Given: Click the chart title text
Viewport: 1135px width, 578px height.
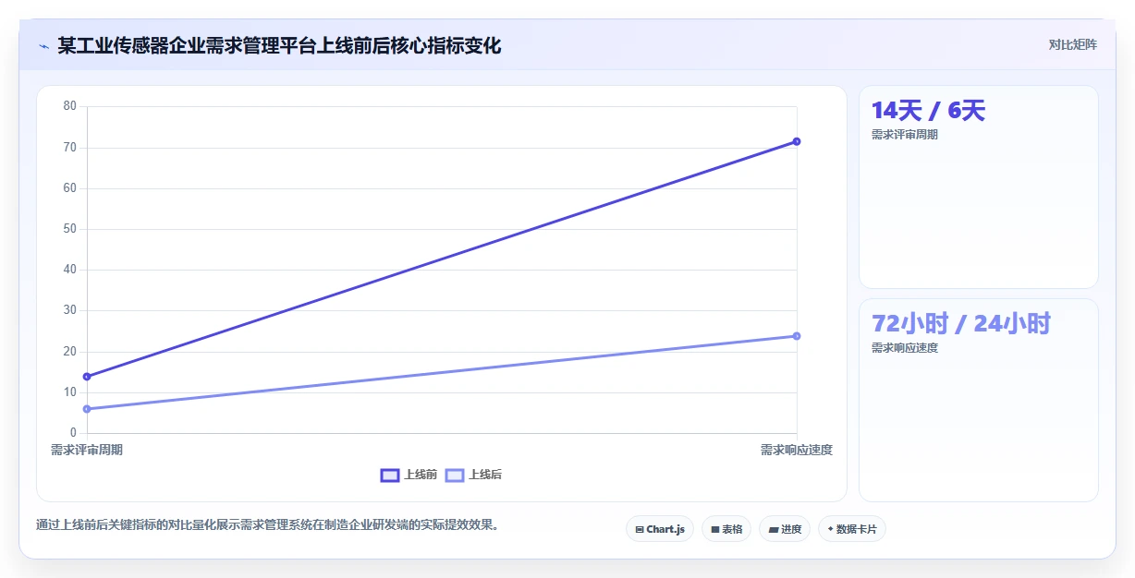Looking at the screenshot, I should tap(279, 45).
